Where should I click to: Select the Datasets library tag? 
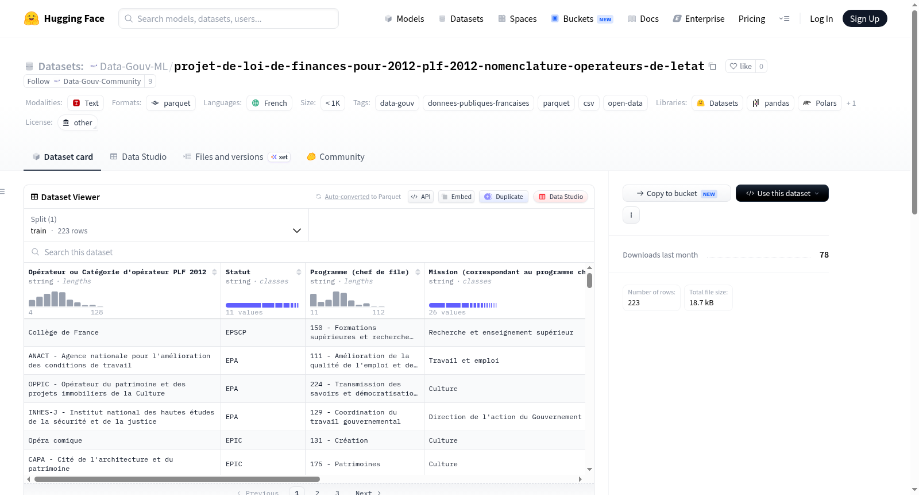tap(717, 103)
